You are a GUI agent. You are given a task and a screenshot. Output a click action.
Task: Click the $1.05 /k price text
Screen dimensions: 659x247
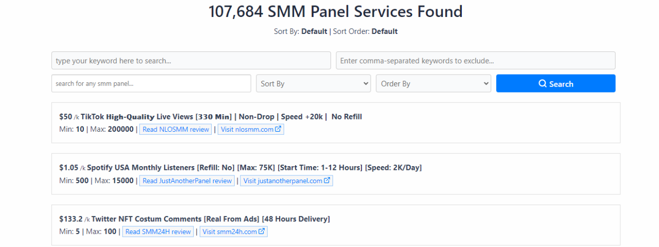(x=72, y=168)
